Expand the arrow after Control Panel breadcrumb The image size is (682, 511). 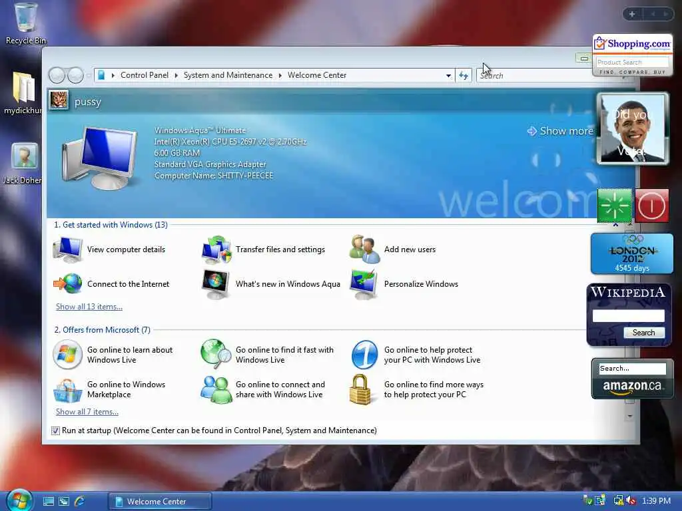[x=176, y=76]
